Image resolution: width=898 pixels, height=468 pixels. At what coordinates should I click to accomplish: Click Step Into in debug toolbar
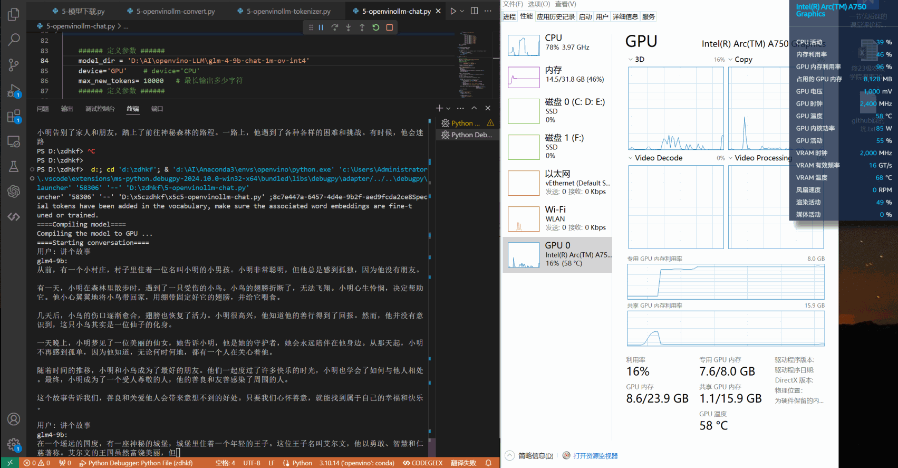tap(349, 27)
